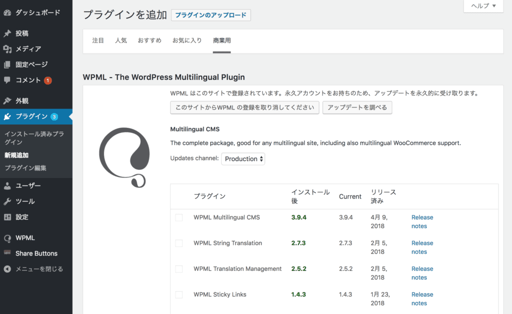The image size is (512, 314).
Task: Open Release notes for WPML String Translation
Action: 422,247
